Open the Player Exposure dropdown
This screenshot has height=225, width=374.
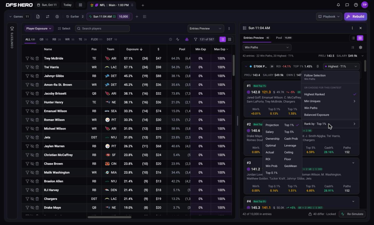tap(39, 29)
